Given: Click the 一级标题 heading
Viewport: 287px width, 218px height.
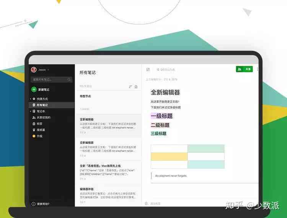Looking at the screenshot, I should pyautogui.click(x=161, y=116).
